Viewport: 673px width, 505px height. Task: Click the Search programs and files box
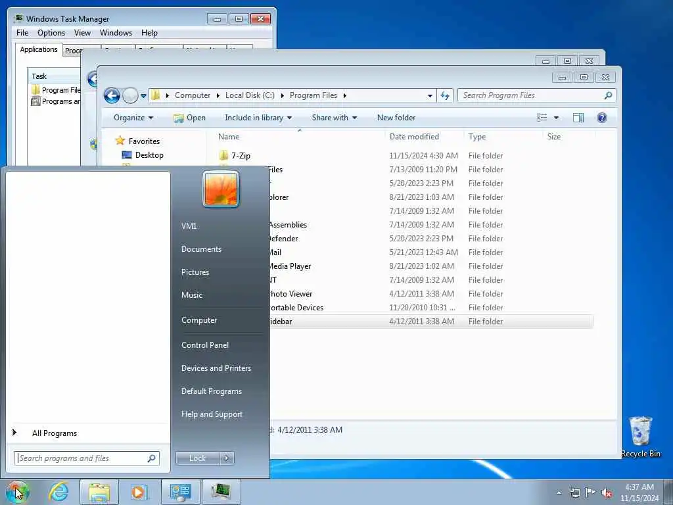(x=86, y=458)
